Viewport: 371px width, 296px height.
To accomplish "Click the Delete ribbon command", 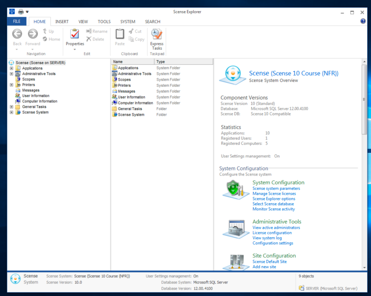I will click(x=95, y=39).
